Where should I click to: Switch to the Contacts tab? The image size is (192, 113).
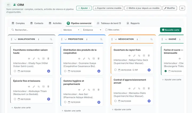[x=37, y=23]
